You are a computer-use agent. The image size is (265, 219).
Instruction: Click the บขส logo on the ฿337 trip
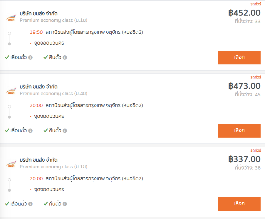coord(11,164)
